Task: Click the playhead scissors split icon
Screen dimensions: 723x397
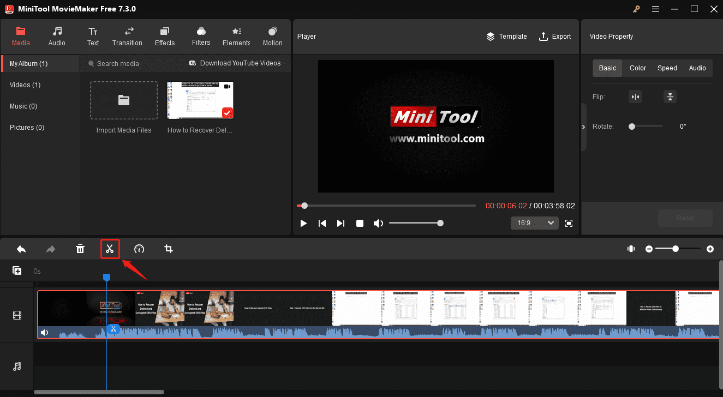Action: tap(113, 328)
